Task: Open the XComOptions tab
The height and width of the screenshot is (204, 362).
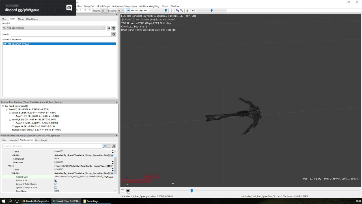Action: [32, 19]
